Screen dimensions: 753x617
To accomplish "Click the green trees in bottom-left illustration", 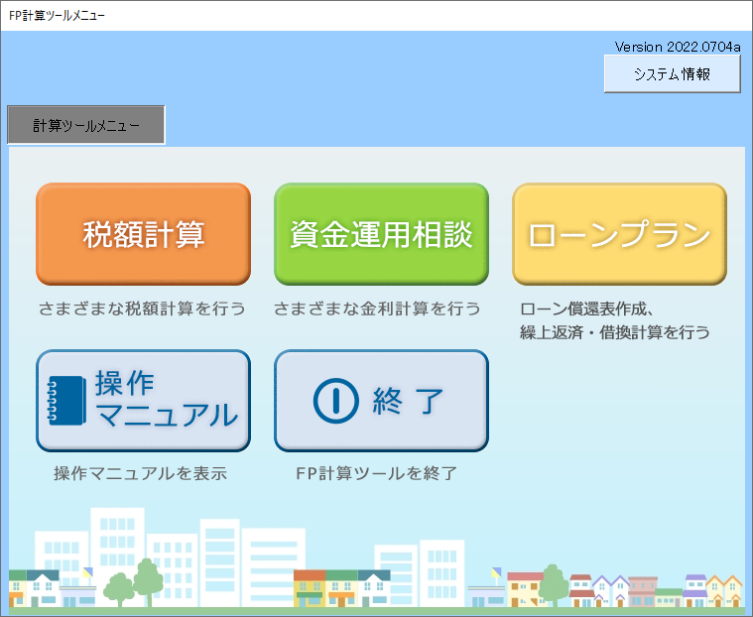I will point(134,583).
